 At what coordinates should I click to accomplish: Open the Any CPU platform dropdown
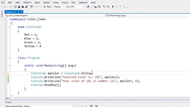point(75,7)
